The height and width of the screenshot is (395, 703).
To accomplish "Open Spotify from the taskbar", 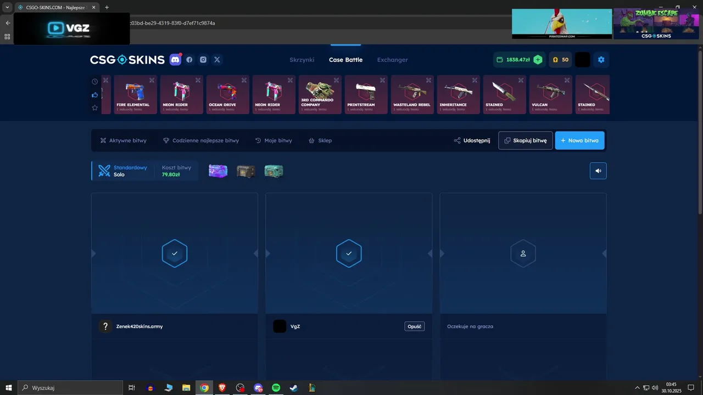I will [x=276, y=388].
